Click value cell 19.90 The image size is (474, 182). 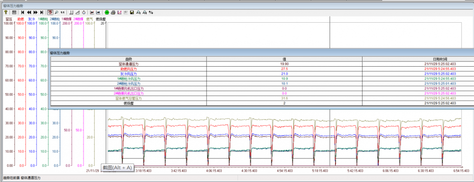pos(284,64)
